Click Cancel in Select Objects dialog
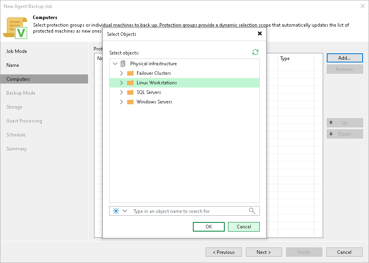Viewport: 369px width, 263px height. coord(244,227)
